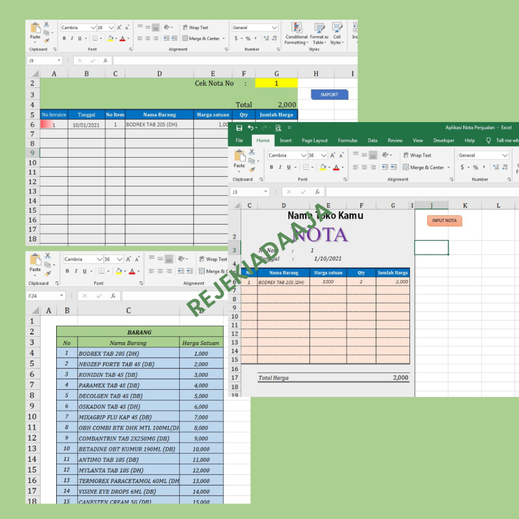Click Format Painter in Barang window

point(48,274)
